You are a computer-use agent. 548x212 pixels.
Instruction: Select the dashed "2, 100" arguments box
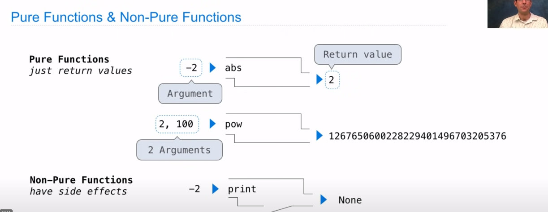[176, 124]
